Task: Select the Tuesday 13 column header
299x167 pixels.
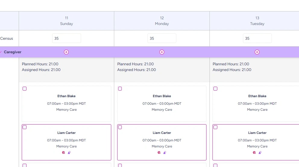Action: click(x=257, y=21)
